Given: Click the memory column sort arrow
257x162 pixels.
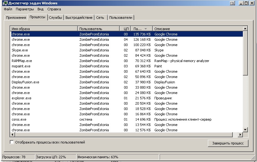Looking at the screenshot, I should (146, 29).
